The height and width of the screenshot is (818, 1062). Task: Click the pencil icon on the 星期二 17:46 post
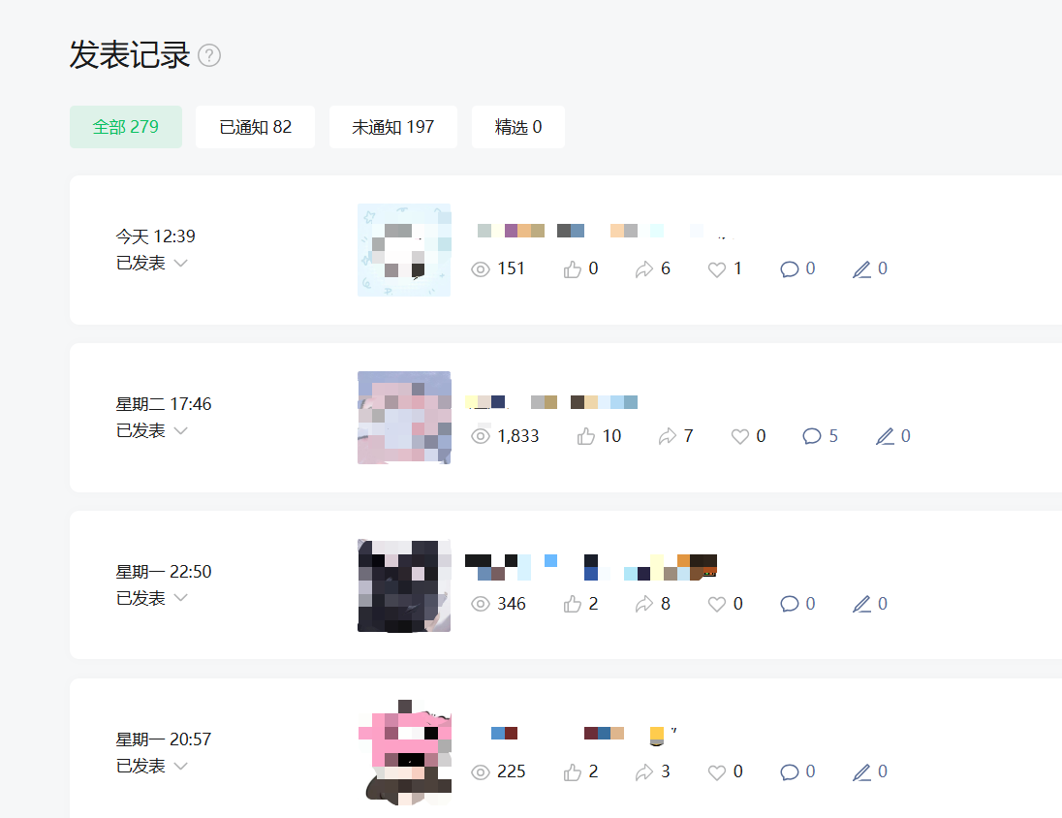pyautogui.click(x=885, y=436)
